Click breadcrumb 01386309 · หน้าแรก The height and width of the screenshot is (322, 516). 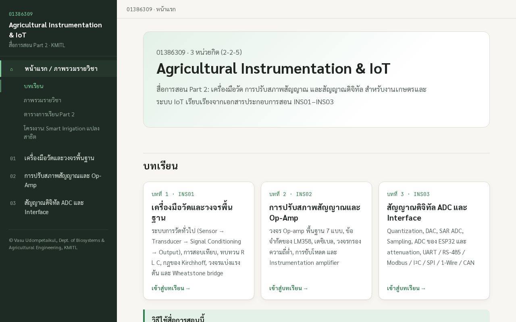click(x=151, y=9)
